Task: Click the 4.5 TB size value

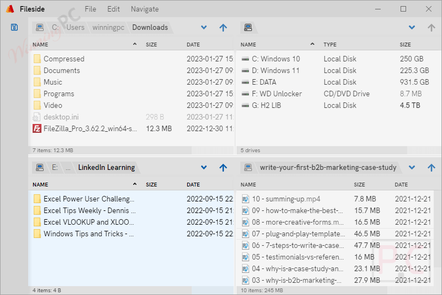Action: point(410,105)
